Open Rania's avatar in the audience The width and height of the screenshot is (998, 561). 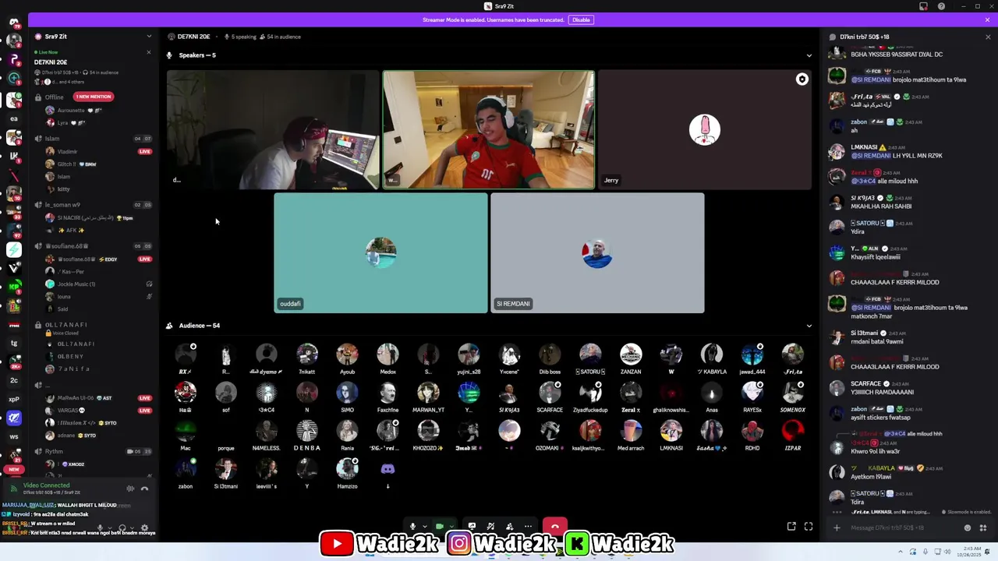347,431
